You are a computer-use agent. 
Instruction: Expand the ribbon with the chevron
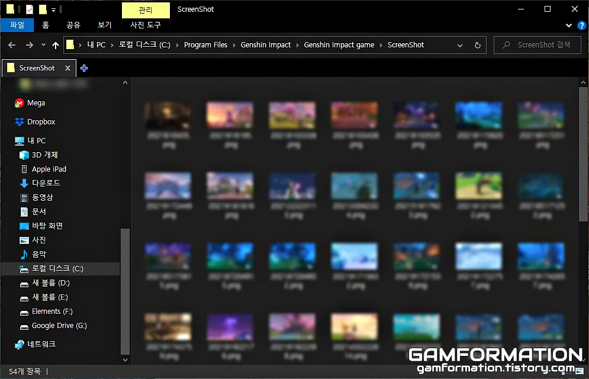point(569,25)
